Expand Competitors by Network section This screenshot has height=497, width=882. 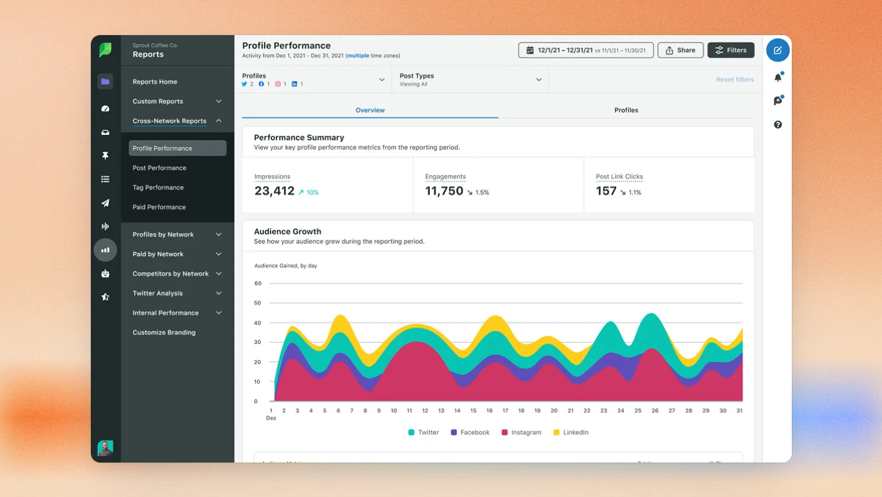(x=177, y=274)
